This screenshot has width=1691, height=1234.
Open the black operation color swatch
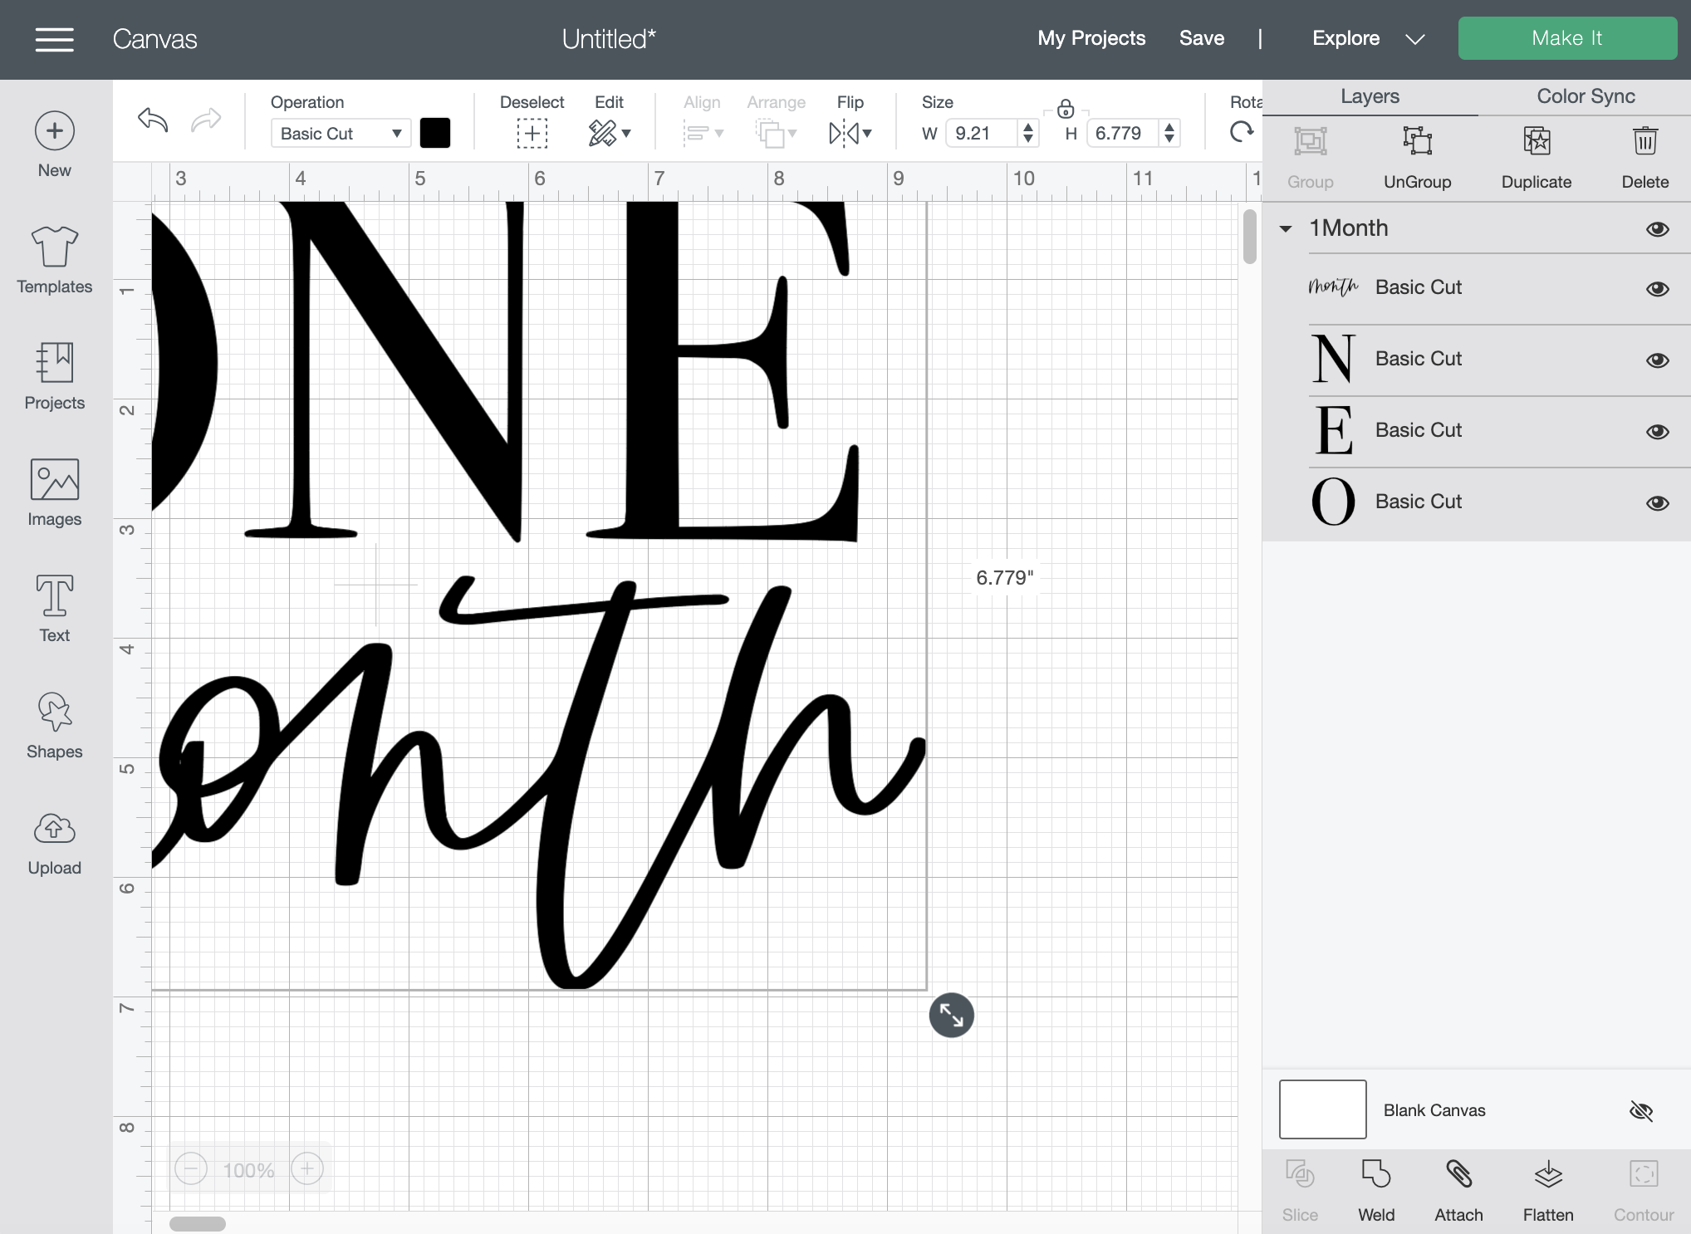click(435, 133)
